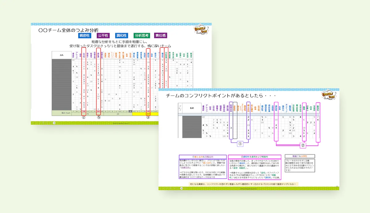
Task: Select the green 分析思考 tag
Action: coord(142,35)
